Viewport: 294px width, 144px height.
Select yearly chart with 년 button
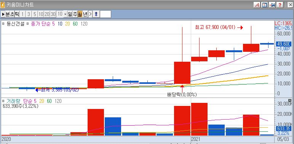[x=85, y=14]
